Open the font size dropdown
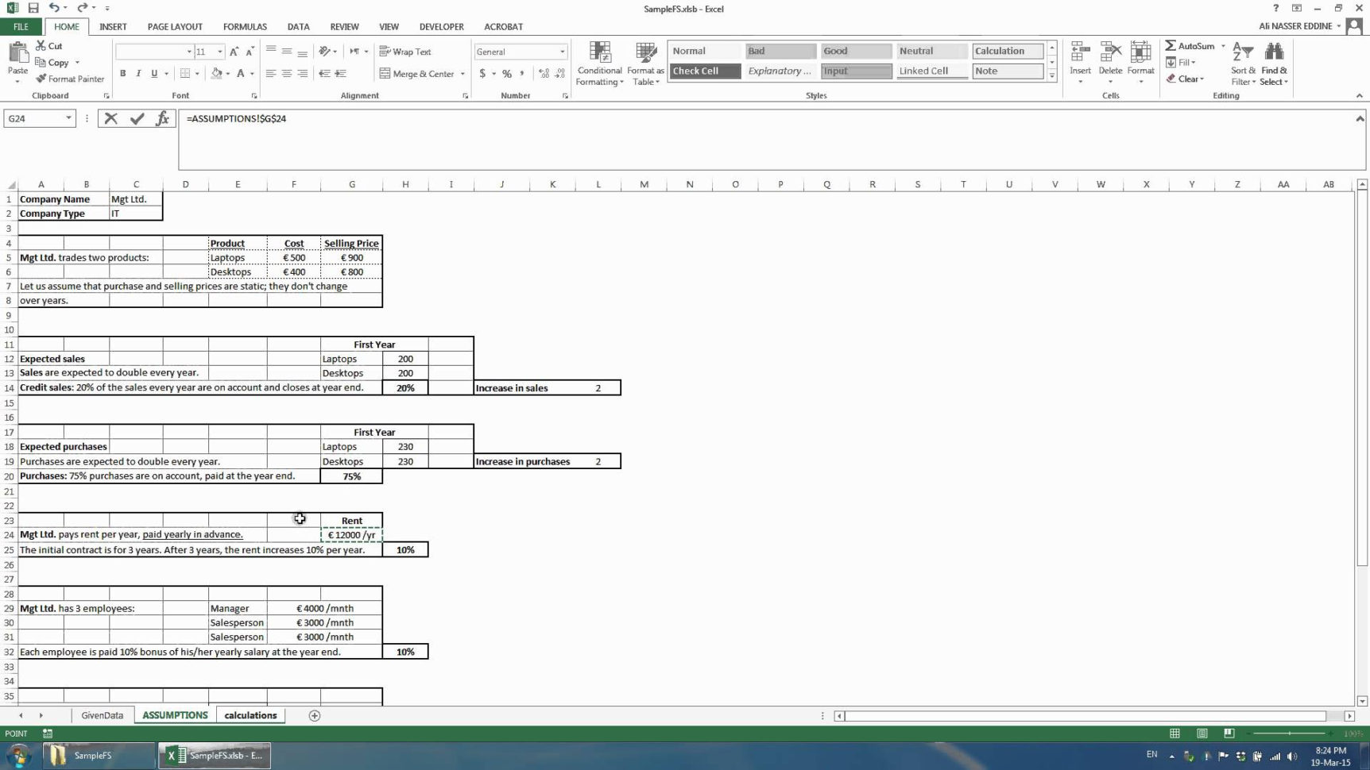This screenshot has width=1370, height=770. [x=218, y=51]
